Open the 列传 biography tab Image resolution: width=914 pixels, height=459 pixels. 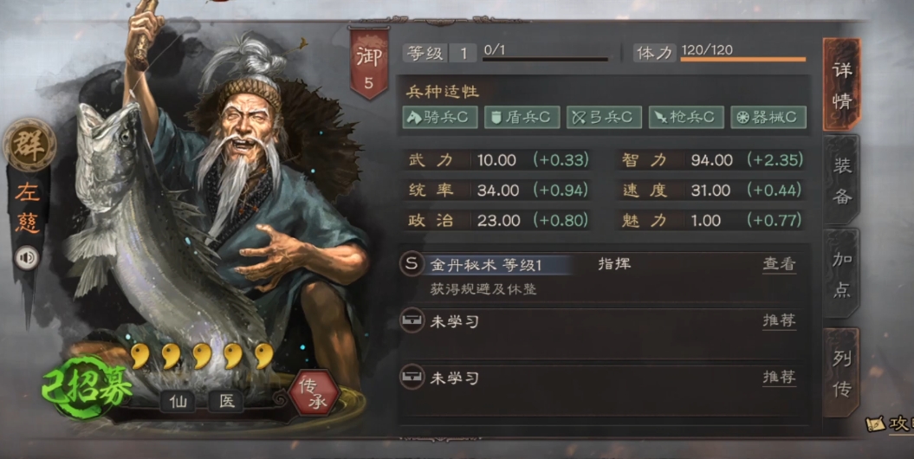tap(842, 372)
